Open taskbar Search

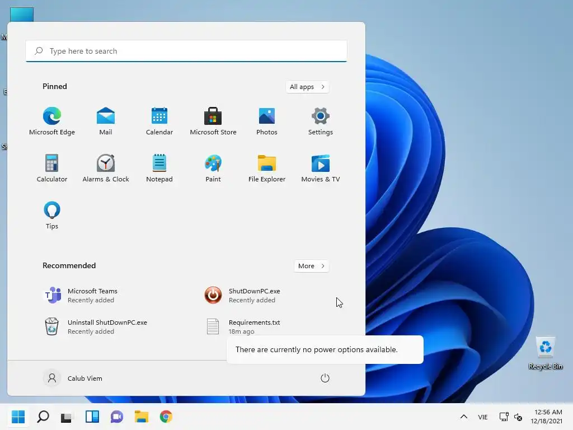point(43,417)
